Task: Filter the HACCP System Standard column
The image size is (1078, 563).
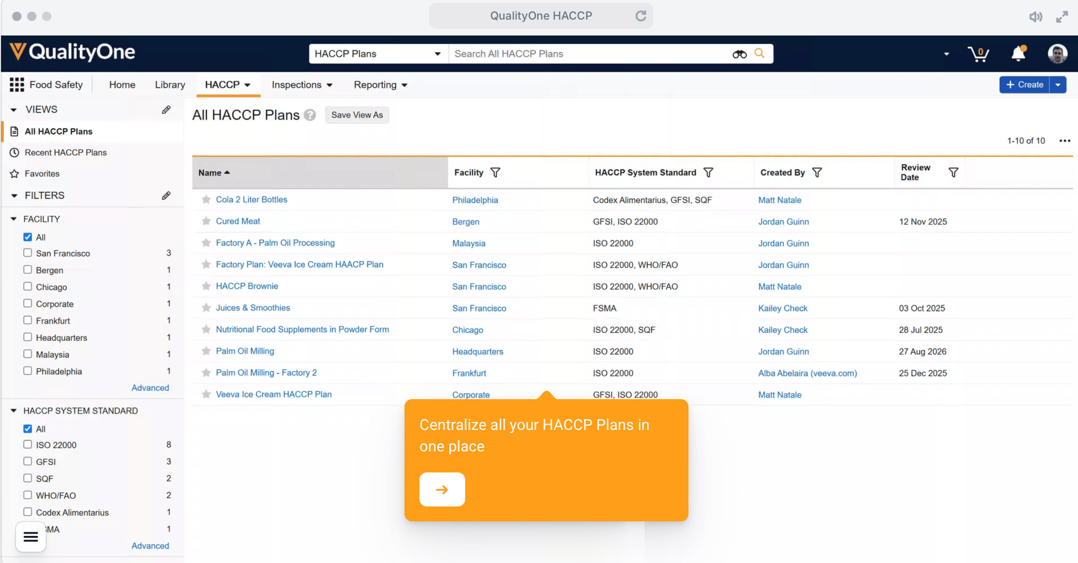Action: pos(709,172)
